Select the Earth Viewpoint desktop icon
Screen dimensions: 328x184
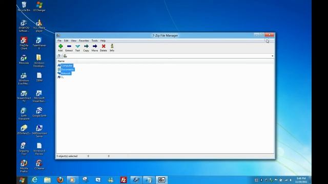coord(24,113)
